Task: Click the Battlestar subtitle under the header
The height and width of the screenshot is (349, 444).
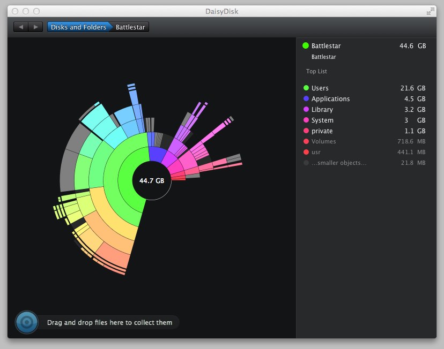Action: pos(324,57)
